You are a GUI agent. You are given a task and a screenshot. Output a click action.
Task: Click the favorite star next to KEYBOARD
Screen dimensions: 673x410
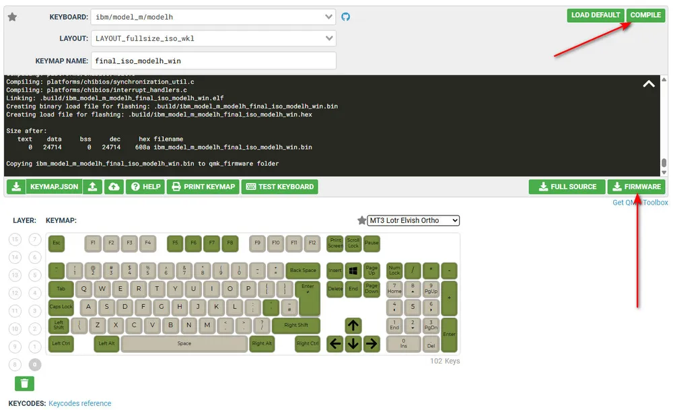click(12, 17)
